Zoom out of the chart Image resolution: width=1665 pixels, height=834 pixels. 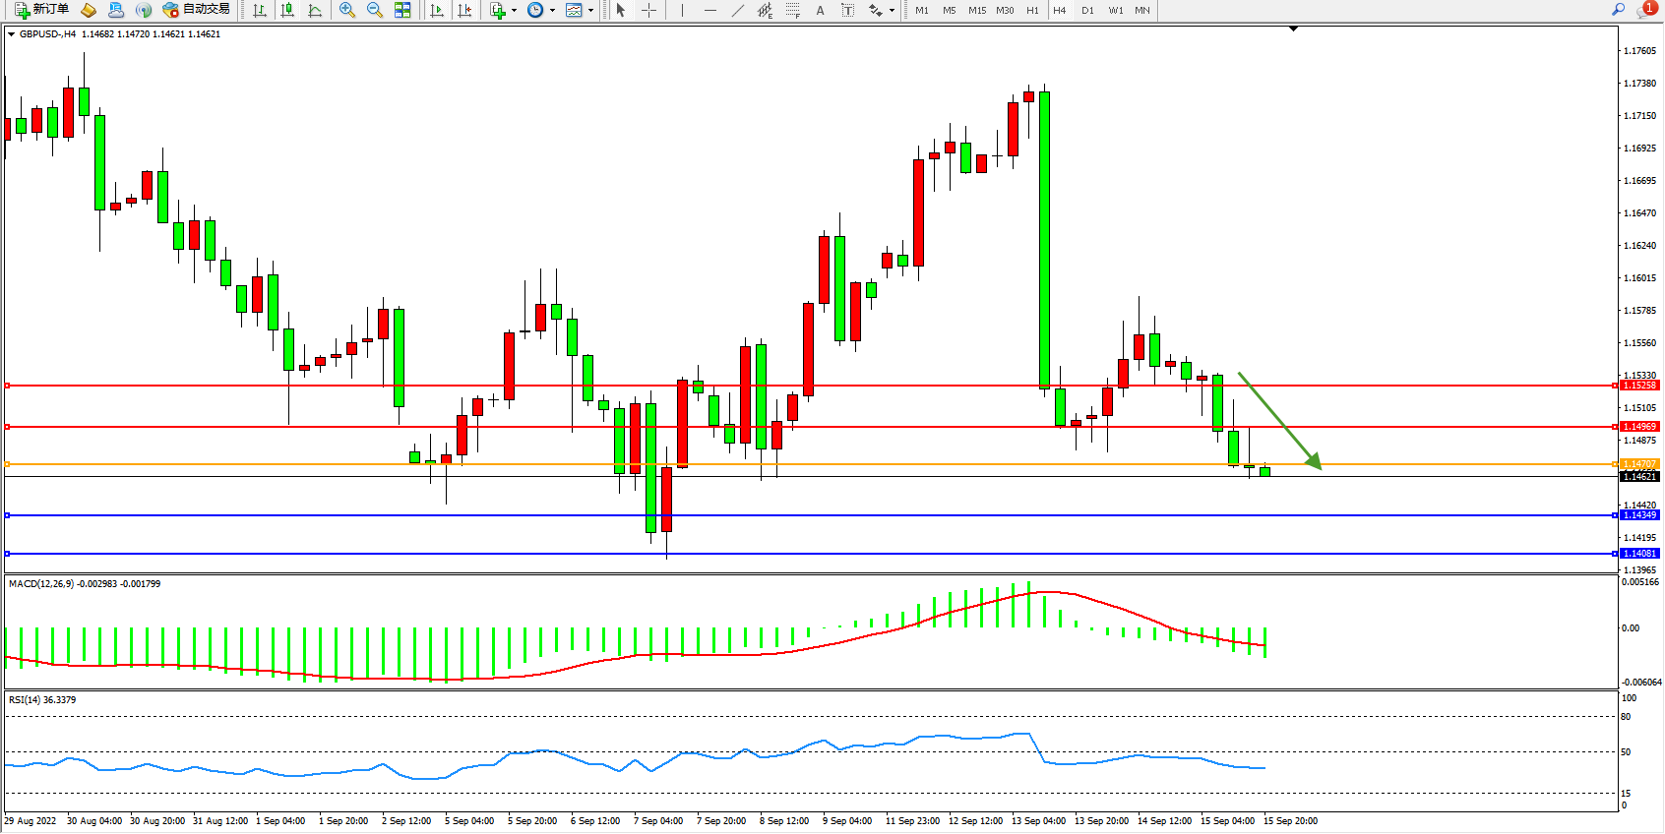click(375, 10)
